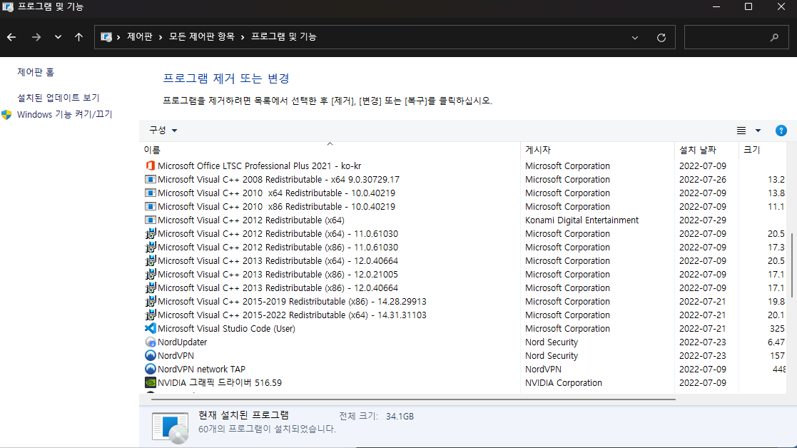Viewport: 797px width, 448px height.
Task: Click the Visual C++ 2010 x64 icon
Action: pyautogui.click(x=150, y=193)
